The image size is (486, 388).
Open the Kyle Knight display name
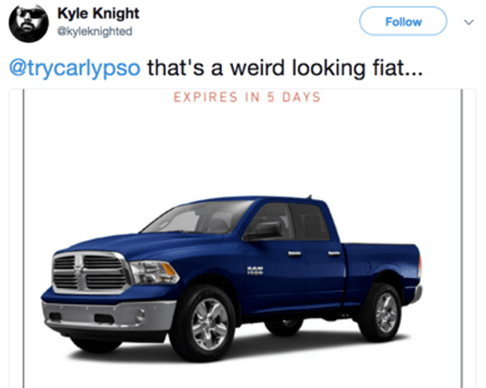click(x=98, y=14)
